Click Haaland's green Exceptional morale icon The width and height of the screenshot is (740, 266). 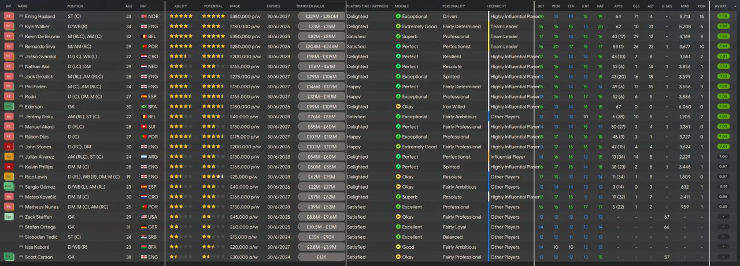[x=398, y=17]
